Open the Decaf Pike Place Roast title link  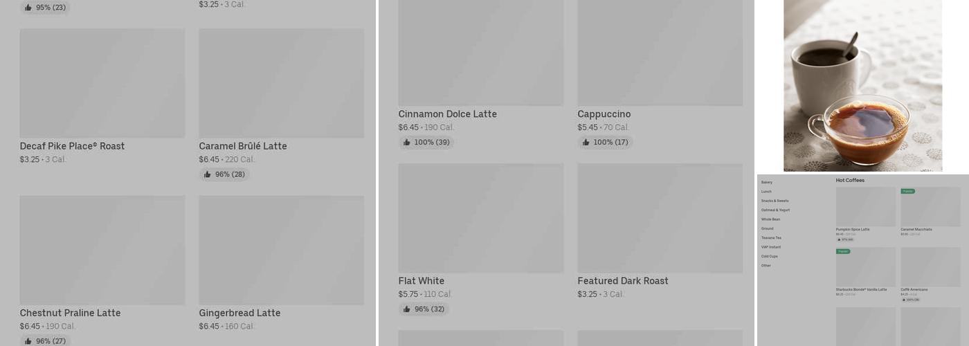point(72,146)
